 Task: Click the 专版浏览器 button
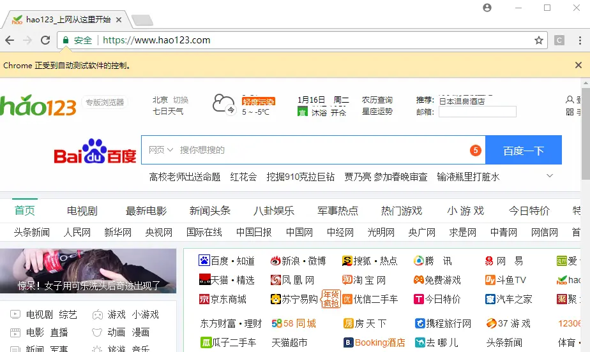click(x=105, y=102)
